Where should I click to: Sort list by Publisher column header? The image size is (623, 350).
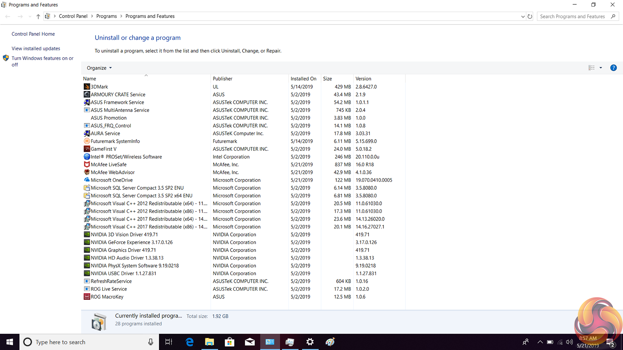(223, 79)
